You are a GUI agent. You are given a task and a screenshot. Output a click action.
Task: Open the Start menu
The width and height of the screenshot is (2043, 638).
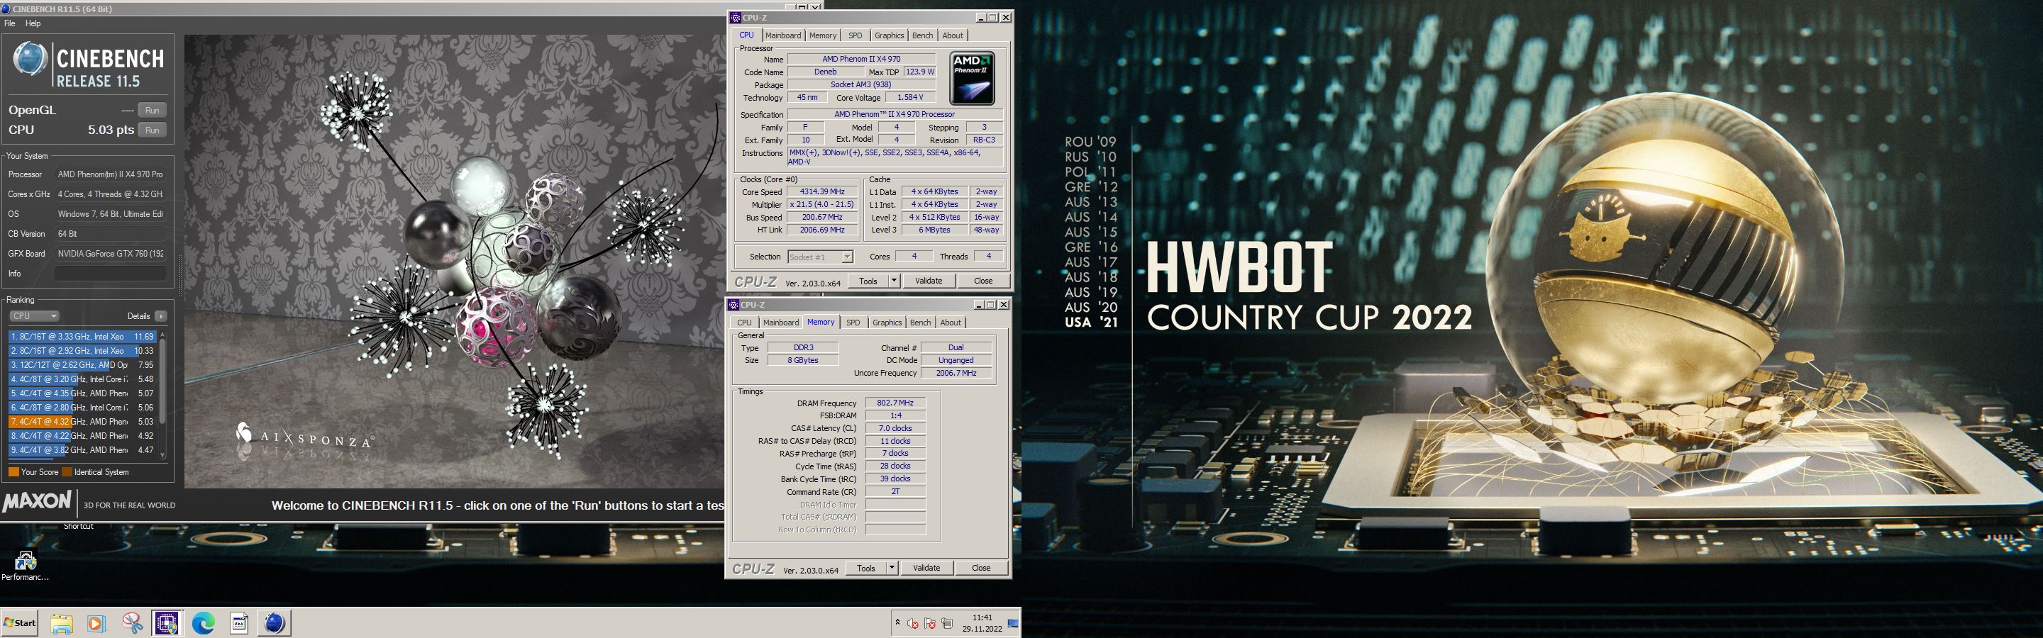21,623
